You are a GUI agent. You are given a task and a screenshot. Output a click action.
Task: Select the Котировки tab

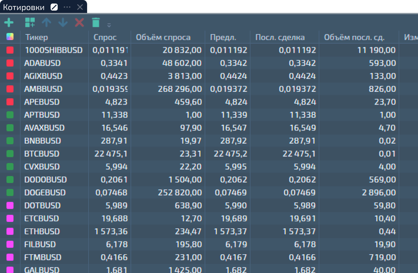[x=24, y=7]
